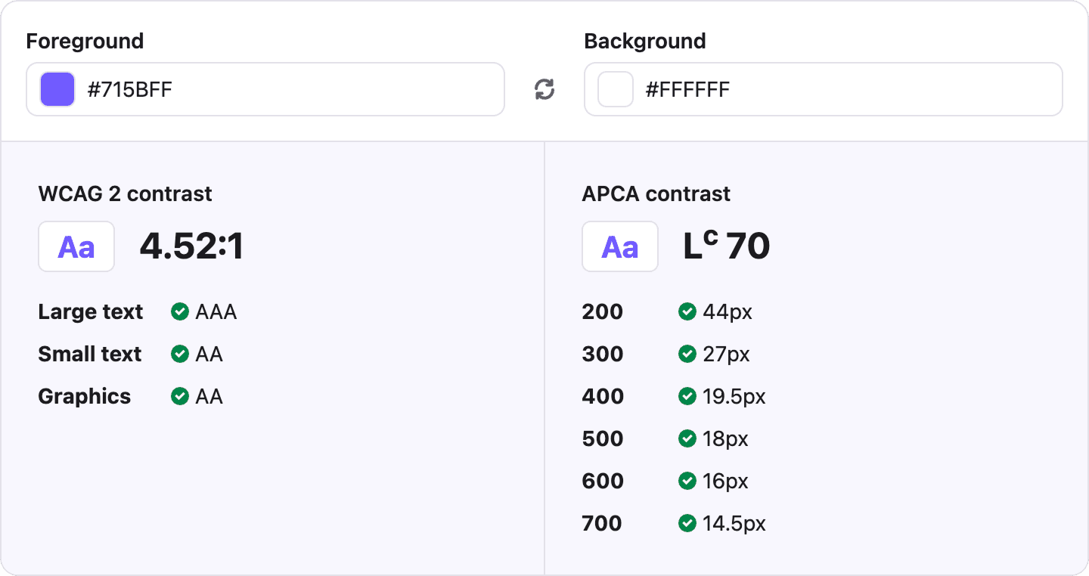
Task: Click the green checkmark beside Small text AA
Action: [x=179, y=354]
